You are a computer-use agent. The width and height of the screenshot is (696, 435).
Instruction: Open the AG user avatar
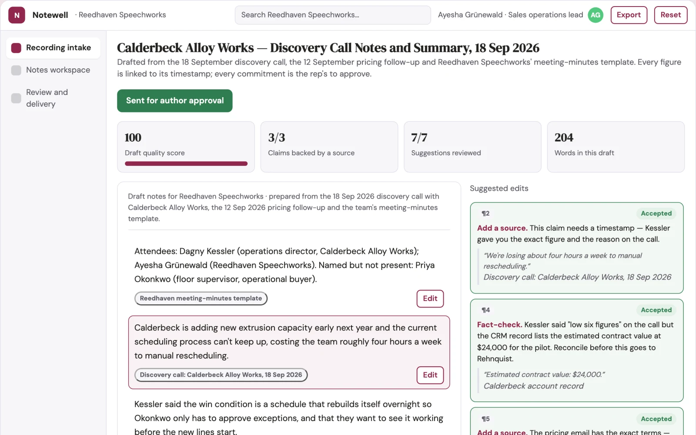pyautogui.click(x=596, y=15)
